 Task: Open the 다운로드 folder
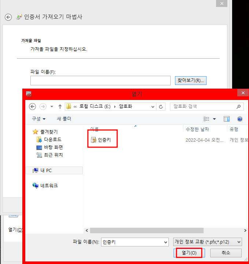pyautogui.click(x=49, y=140)
